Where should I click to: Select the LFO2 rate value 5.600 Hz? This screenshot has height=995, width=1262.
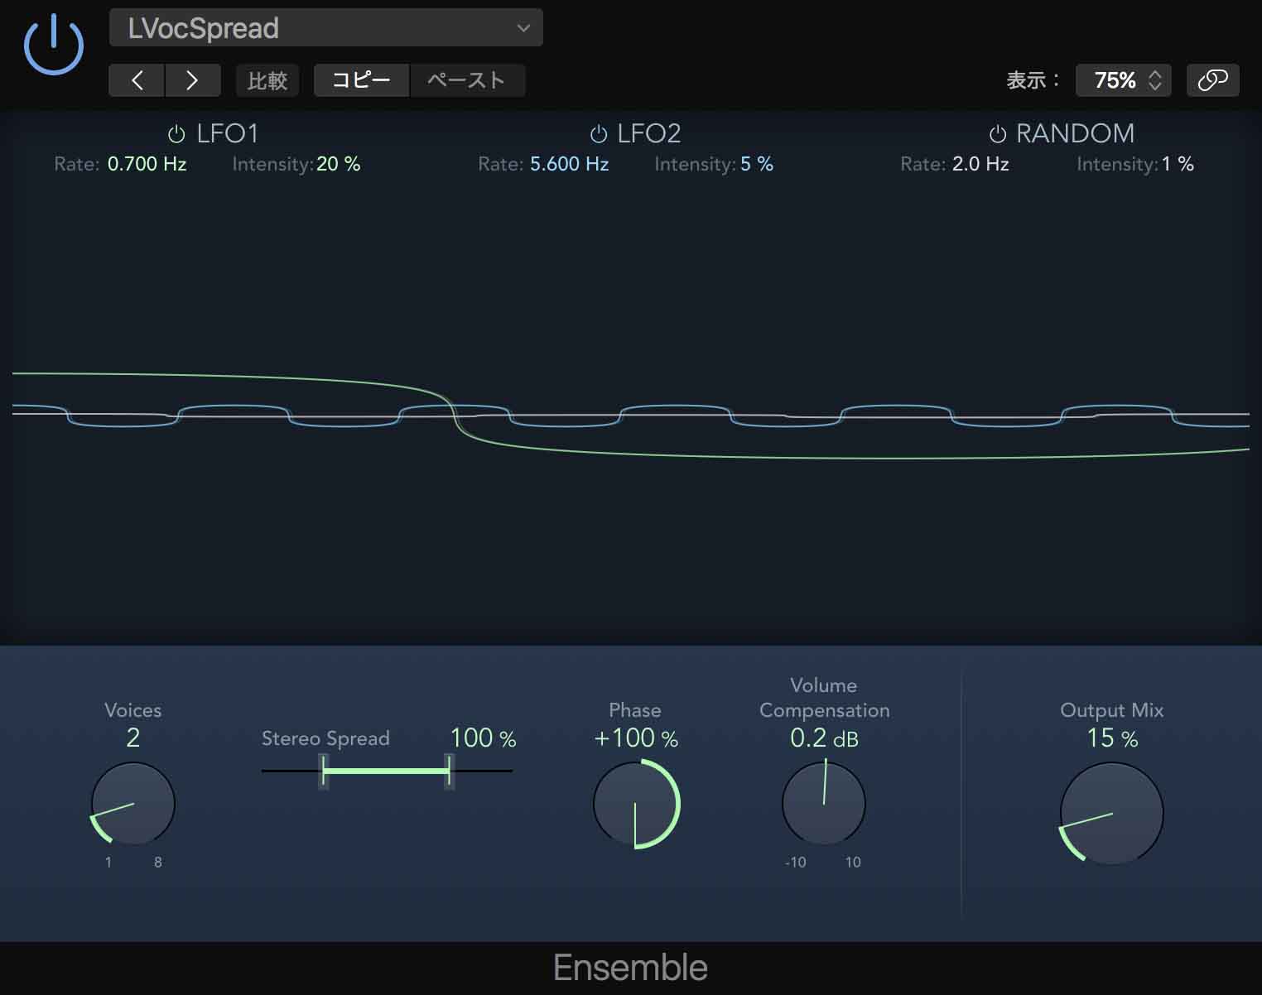(570, 164)
